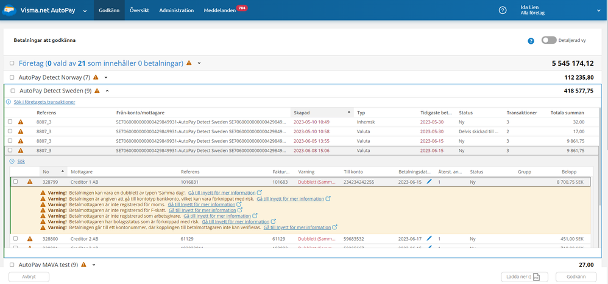Select checkbox for row created 2023-05-10 10:58
The image size is (608, 284).
click(10, 131)
